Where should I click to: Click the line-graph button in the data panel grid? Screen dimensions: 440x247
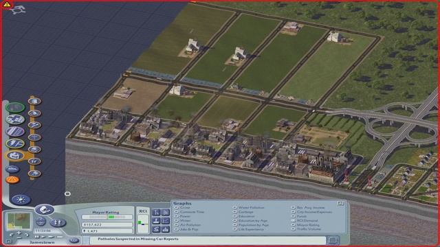165,221
